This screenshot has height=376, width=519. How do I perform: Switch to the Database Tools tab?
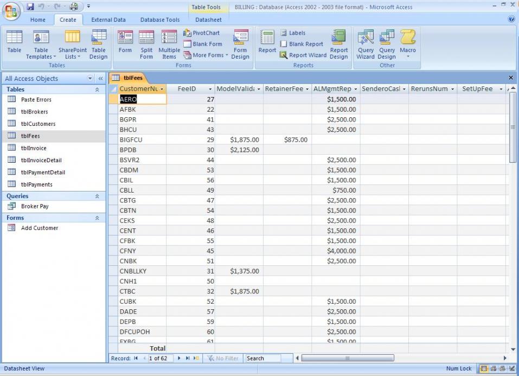160,20
